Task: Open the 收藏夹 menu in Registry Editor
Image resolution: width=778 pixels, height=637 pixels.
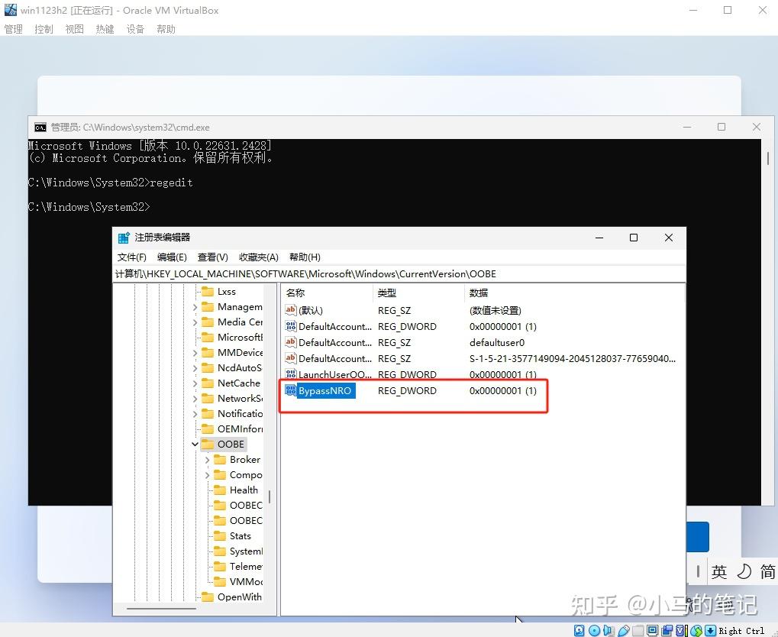Action: [x=257, y=257]
